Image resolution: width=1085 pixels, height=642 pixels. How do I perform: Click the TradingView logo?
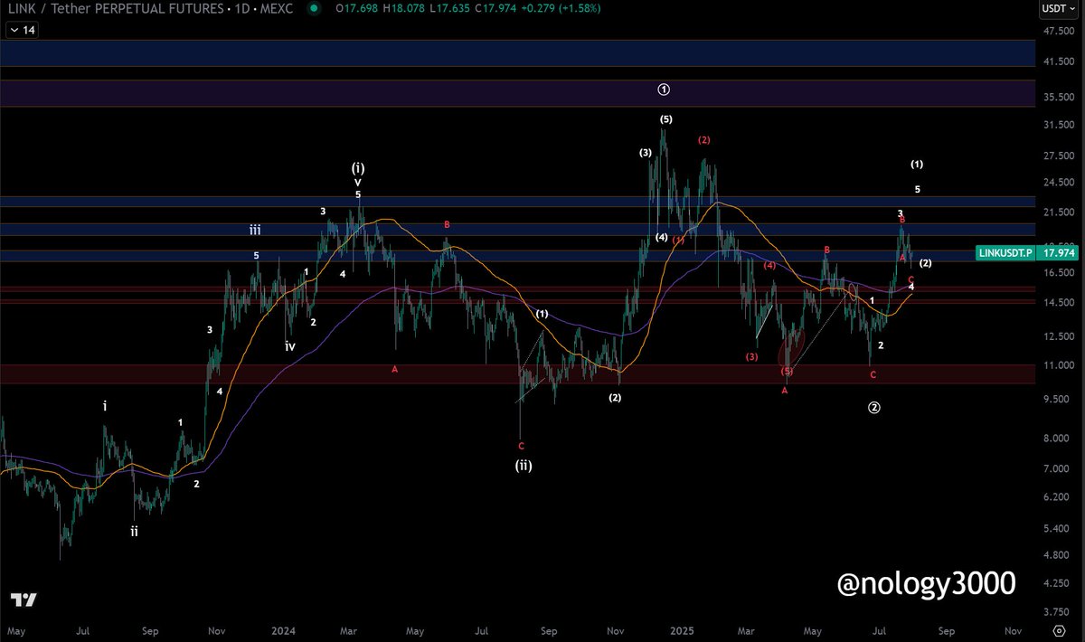pyautogui.click(x=24, y=600)
